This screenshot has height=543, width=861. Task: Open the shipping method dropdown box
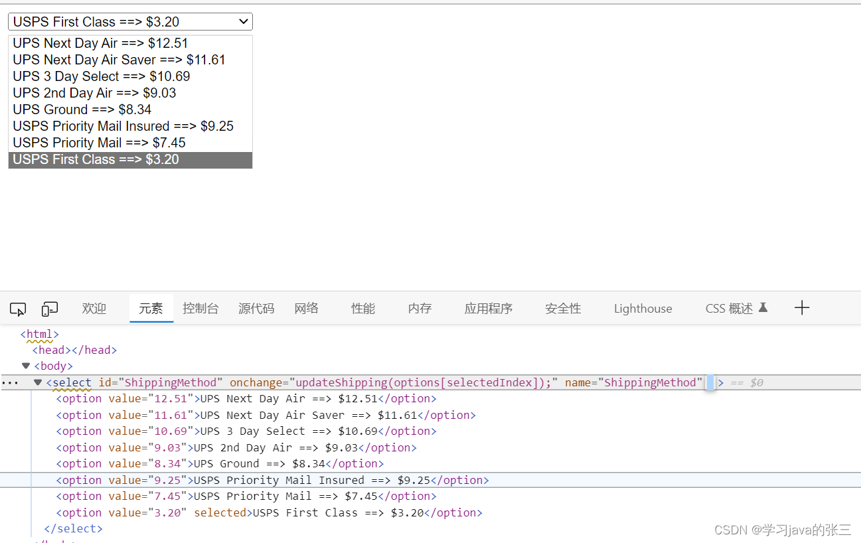130,22
